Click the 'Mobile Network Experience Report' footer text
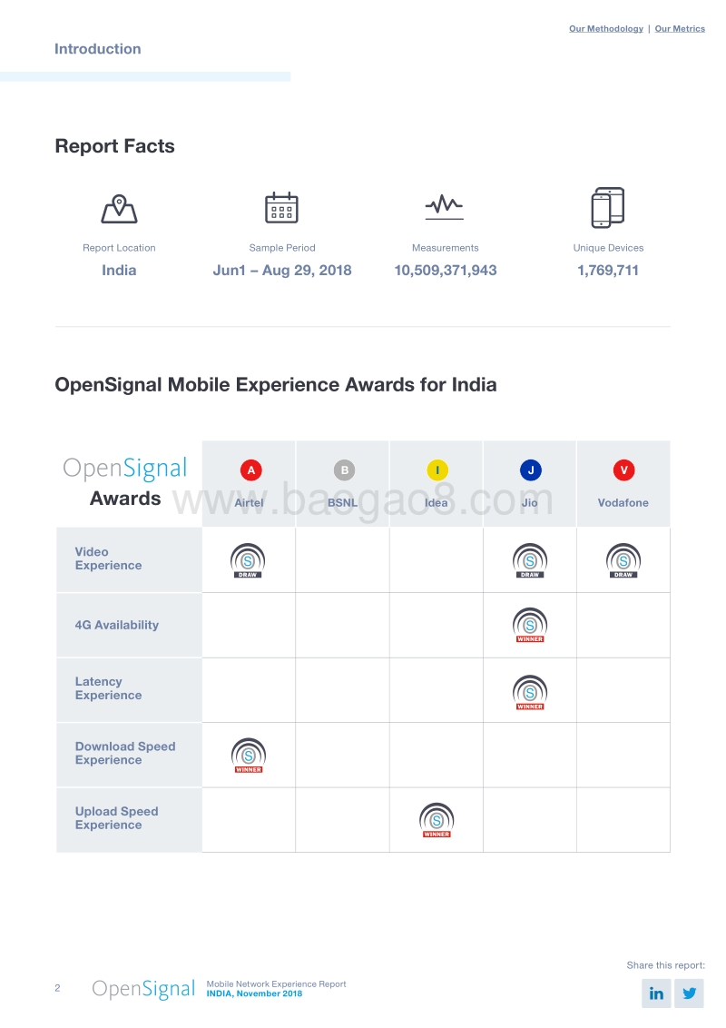 click(x=277, y=984)
